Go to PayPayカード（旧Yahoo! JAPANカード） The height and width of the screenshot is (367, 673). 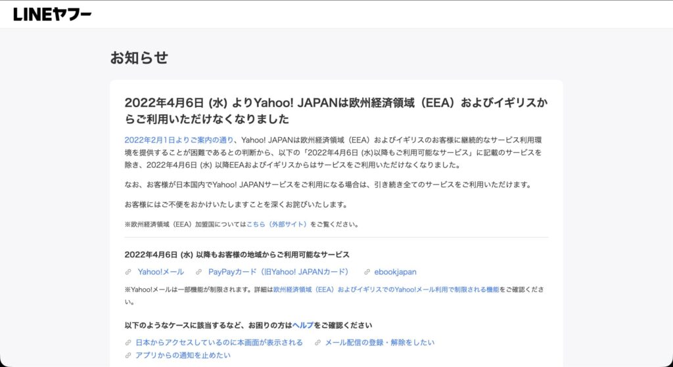pos(278,272)
